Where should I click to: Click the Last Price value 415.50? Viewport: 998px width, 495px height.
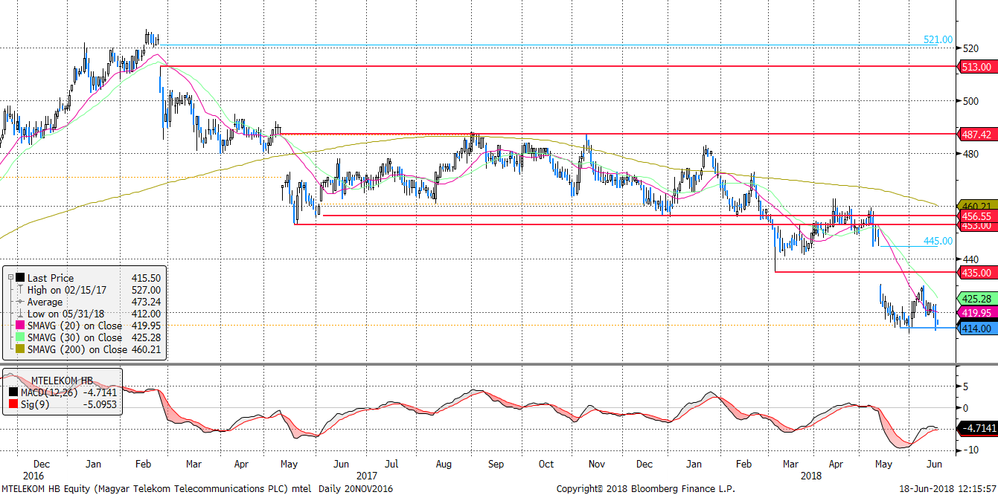click(145, 278)
